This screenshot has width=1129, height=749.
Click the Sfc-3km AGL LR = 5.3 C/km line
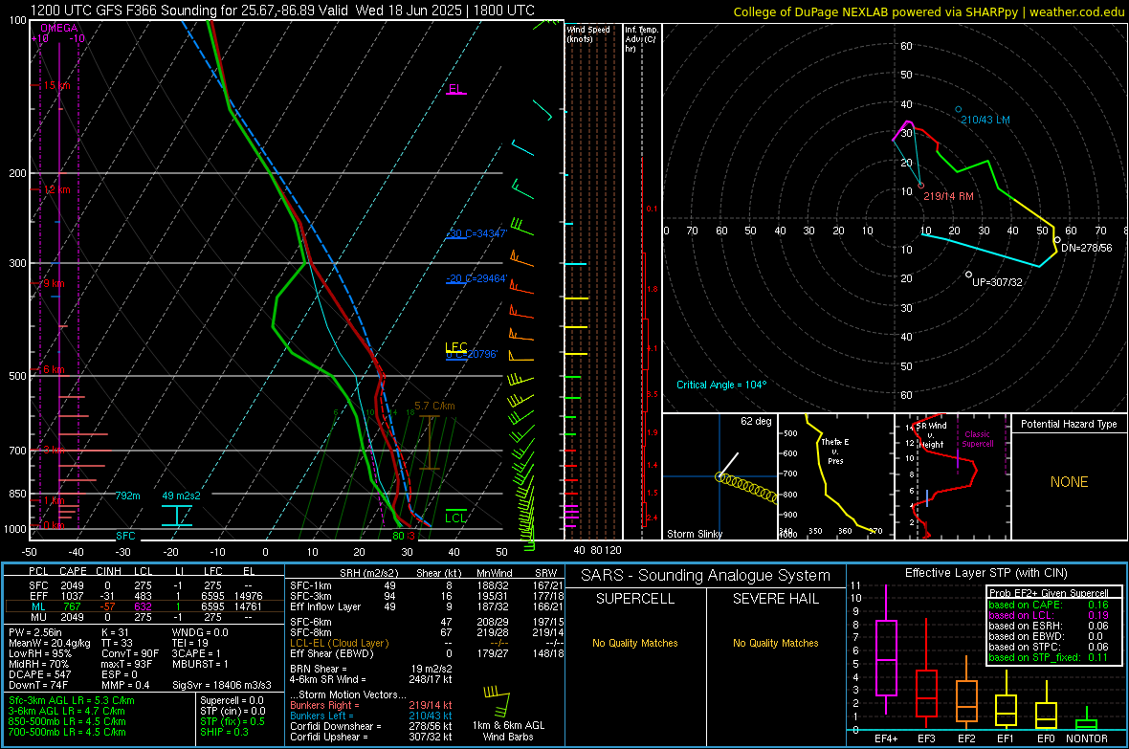click(x=72, y=700)
